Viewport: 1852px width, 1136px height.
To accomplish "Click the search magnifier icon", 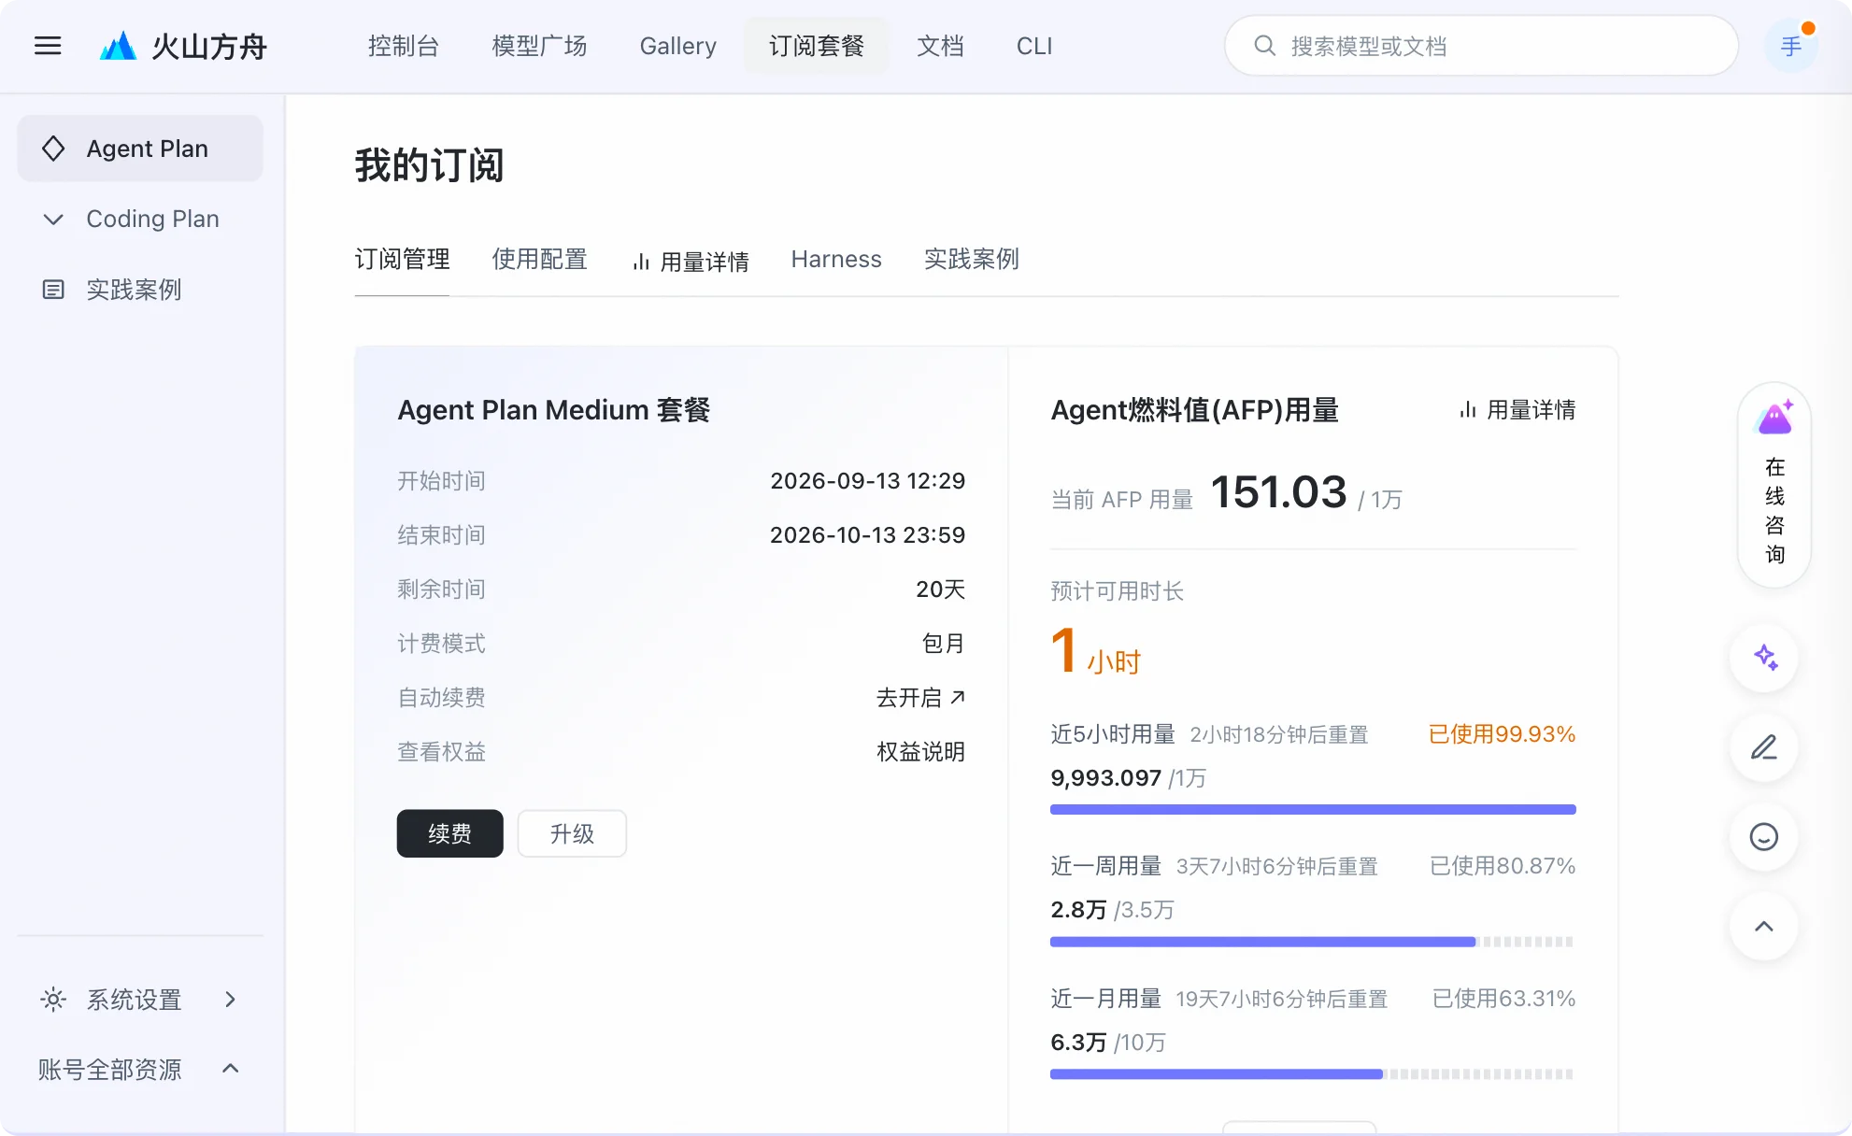I will click(1264, 46).
